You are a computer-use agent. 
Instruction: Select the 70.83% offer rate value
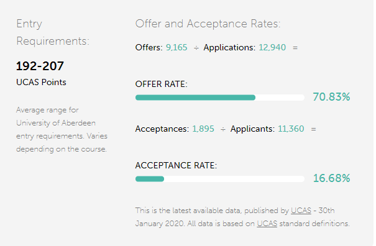click(331, 97)
